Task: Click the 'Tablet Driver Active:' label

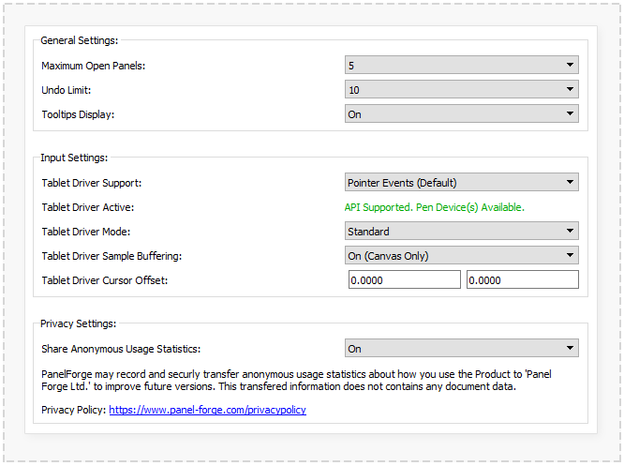Action: [x=88, y=207]
